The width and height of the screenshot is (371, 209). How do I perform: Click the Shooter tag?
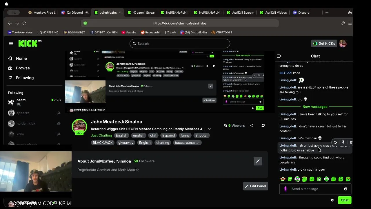201,136
